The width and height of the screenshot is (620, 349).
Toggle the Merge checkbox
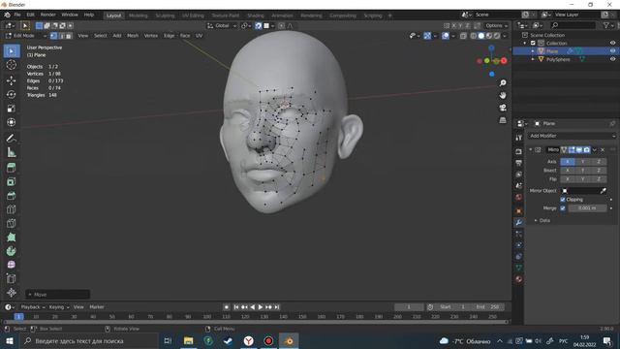click(x=563, y=208)
